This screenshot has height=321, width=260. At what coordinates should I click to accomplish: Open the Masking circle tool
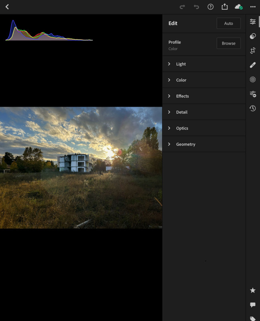pyautogui.click(x=253, y=79)
